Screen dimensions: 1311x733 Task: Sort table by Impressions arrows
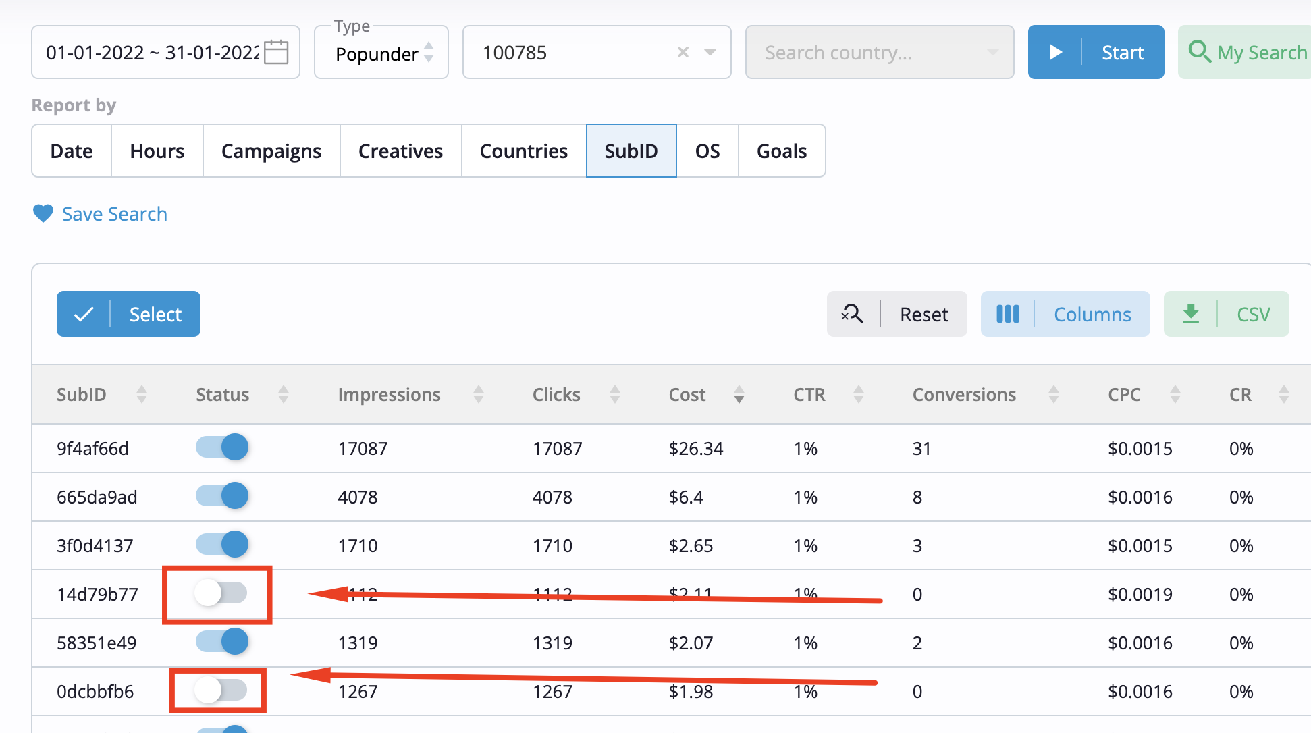pos(479,394)
